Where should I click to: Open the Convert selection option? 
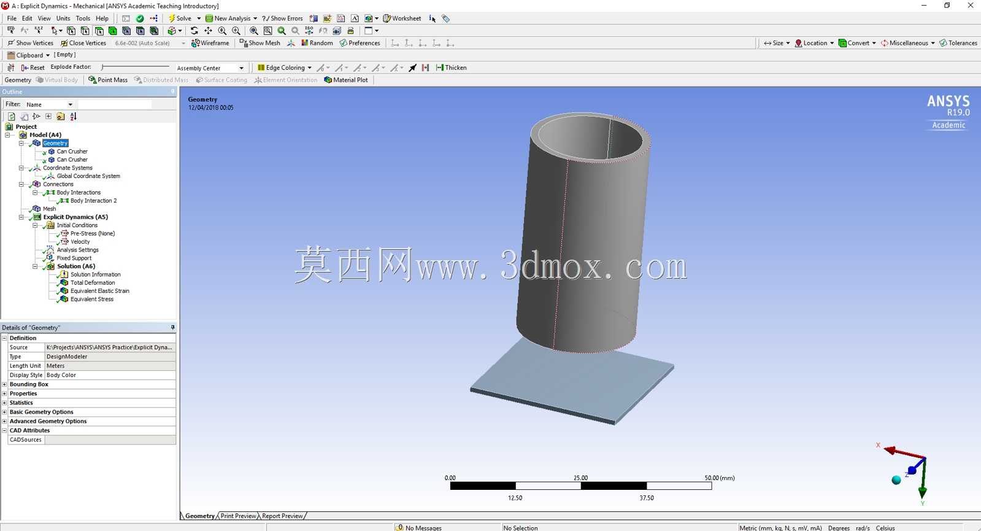[857, 43]
